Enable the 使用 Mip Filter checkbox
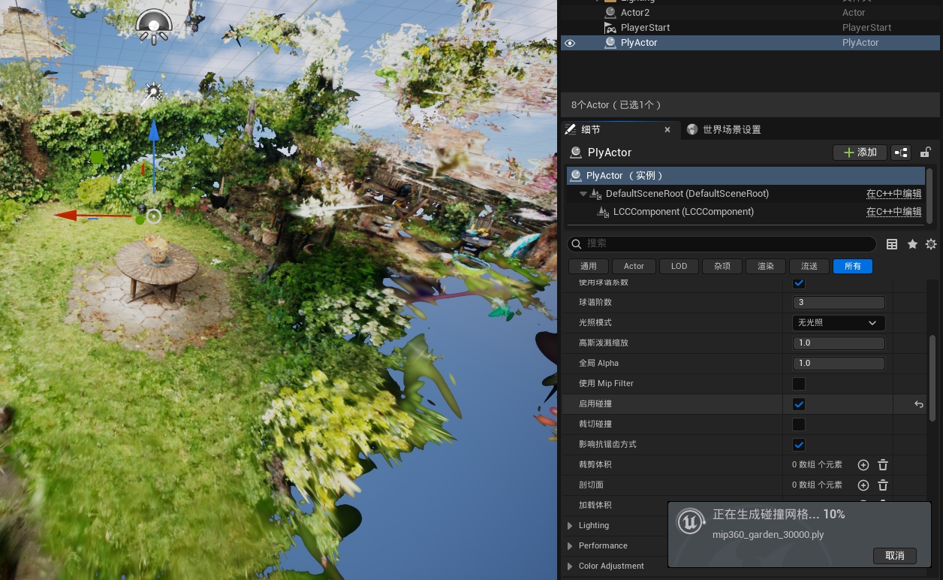The height and width of the screenshot is (580, 943). pyautogui.click(x=799, y=384)
